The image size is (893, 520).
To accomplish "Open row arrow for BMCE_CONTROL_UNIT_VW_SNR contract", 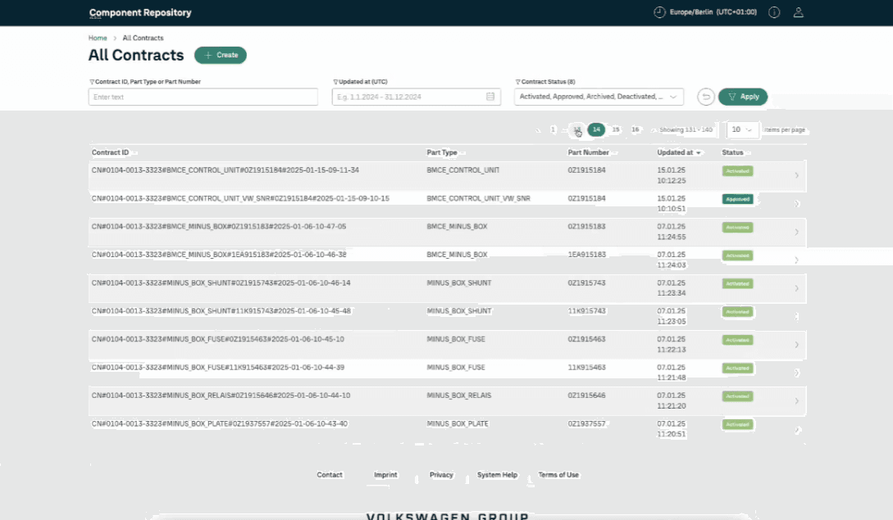I will coord(797,203).
